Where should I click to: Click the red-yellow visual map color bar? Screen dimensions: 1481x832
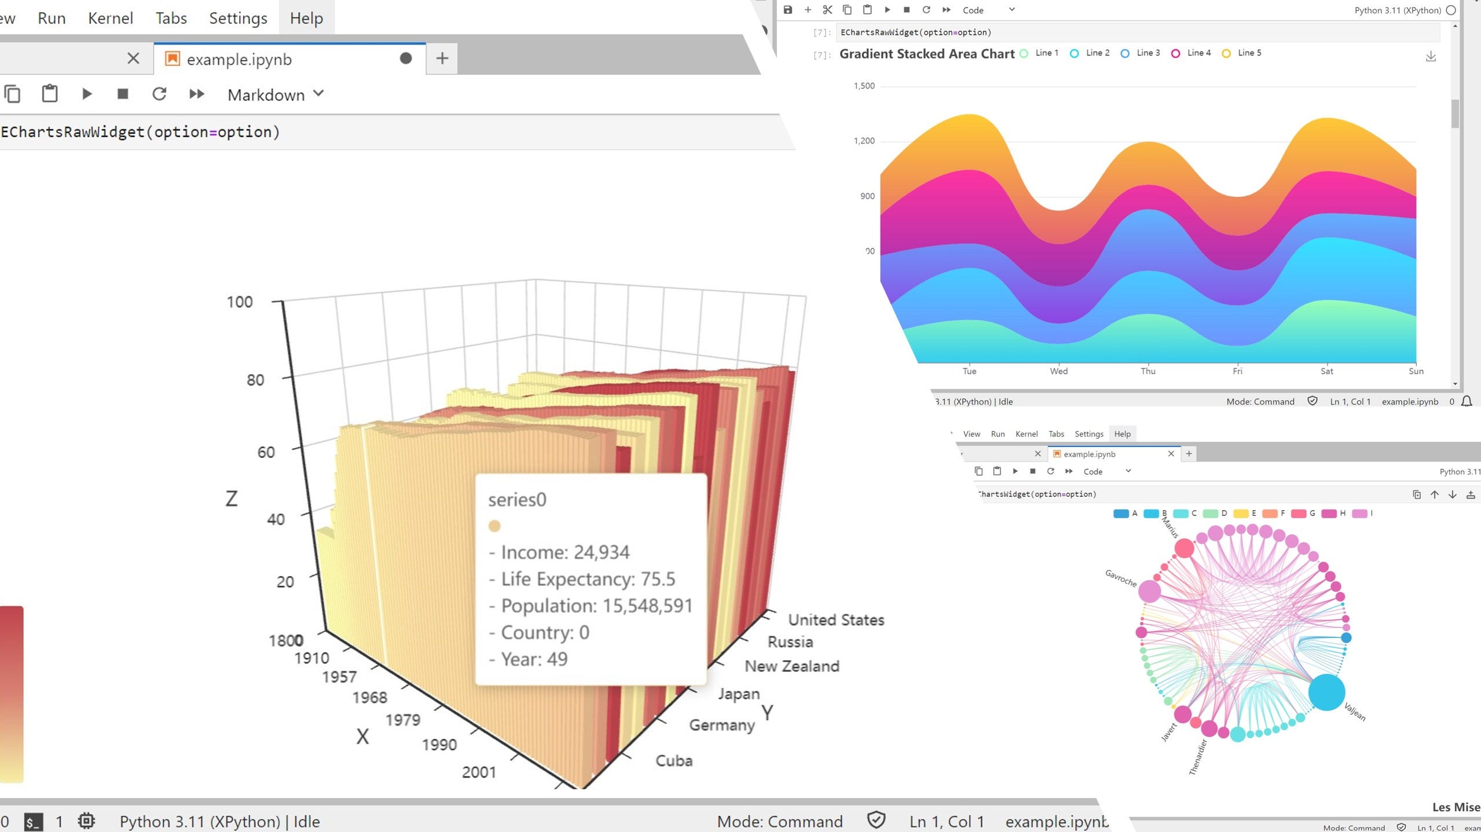pos(12,694)
